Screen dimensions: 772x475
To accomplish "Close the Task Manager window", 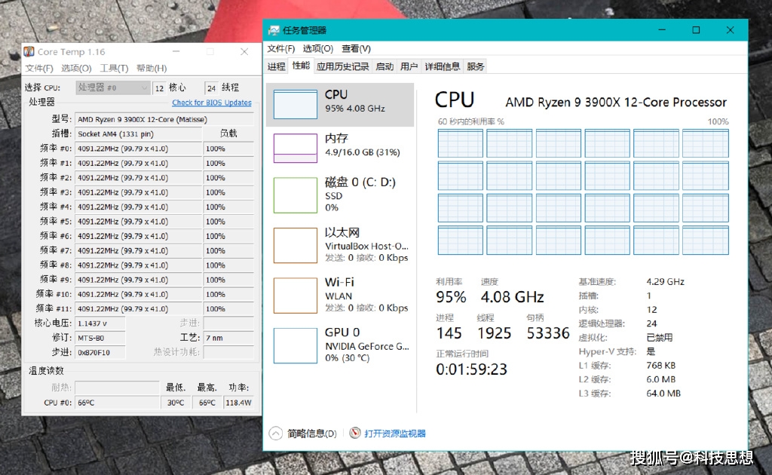I will tap(731, 30).
